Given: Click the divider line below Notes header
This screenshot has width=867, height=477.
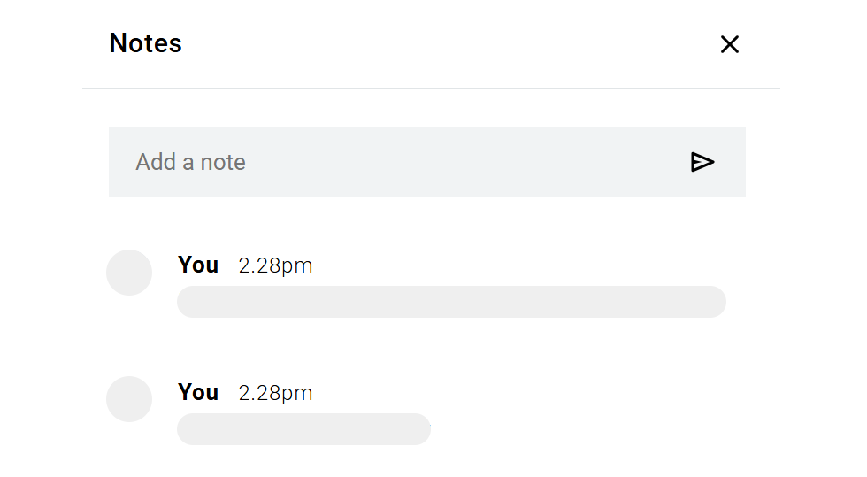Looking at the screenshot, I should click(431, 88).
